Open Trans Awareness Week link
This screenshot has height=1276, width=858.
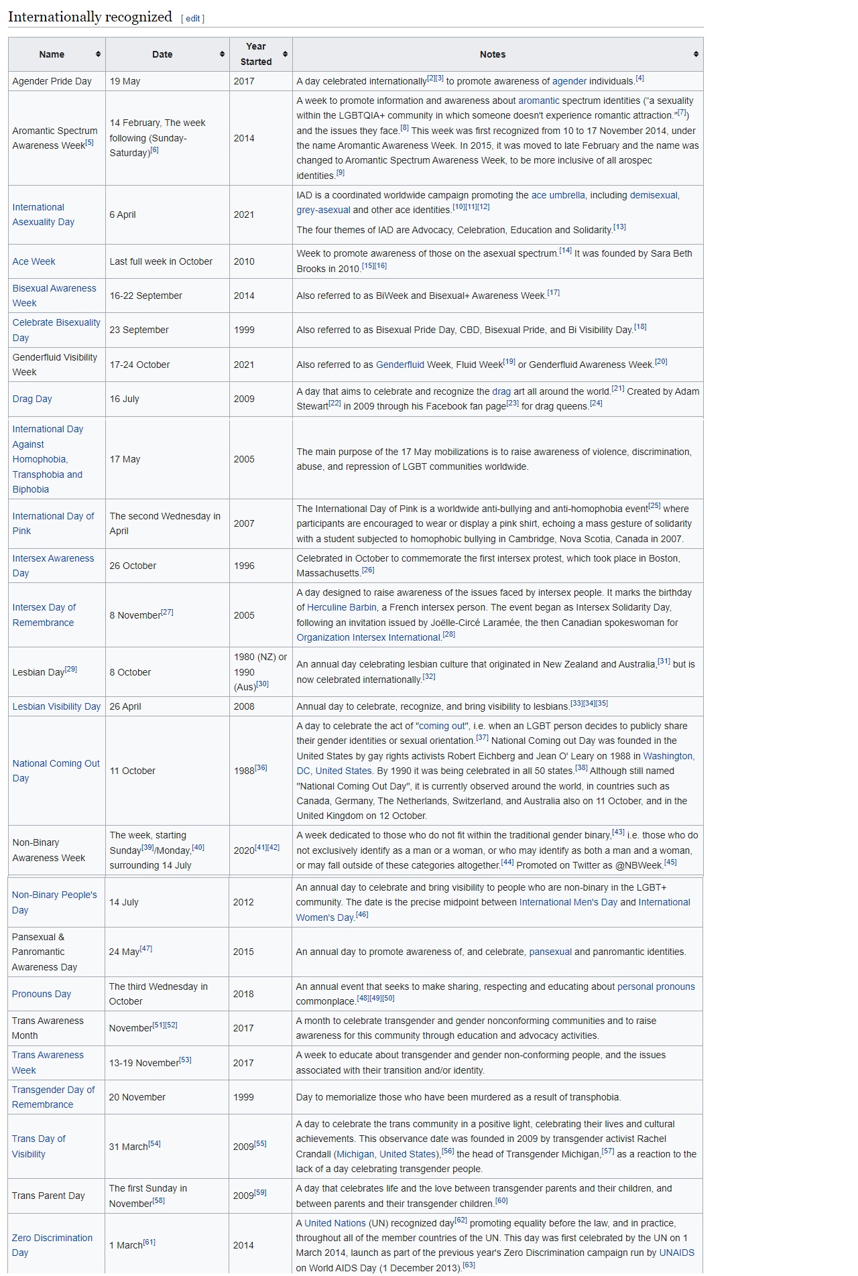pos(48,1062)
